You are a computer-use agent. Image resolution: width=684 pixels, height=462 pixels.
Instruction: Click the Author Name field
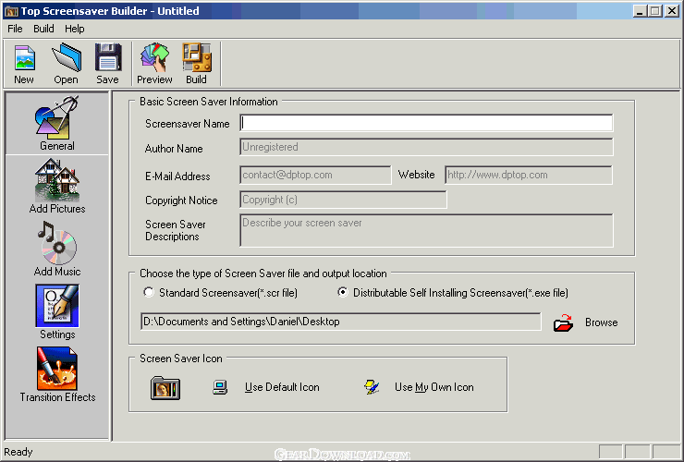point(426,147)
